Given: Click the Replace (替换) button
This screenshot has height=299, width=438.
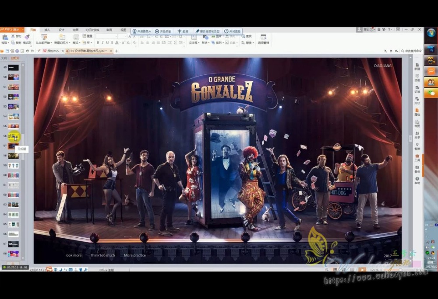Looking at the screenshot, I should [247, 43].
